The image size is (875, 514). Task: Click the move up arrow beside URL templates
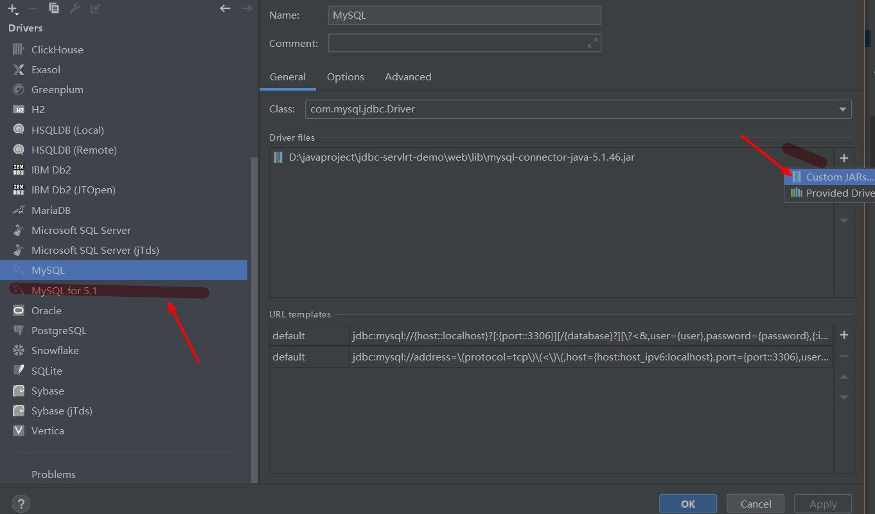[844, 377]
